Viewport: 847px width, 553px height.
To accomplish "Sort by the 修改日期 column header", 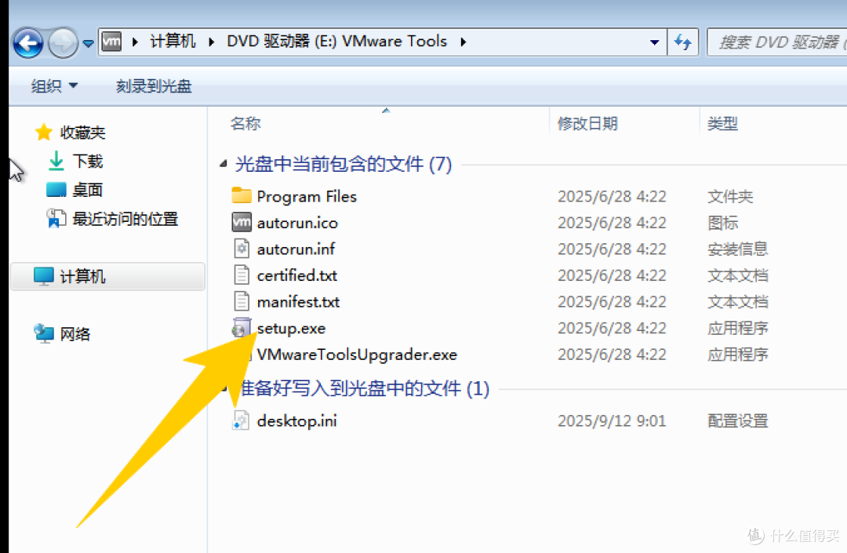I will coord(587,124).
